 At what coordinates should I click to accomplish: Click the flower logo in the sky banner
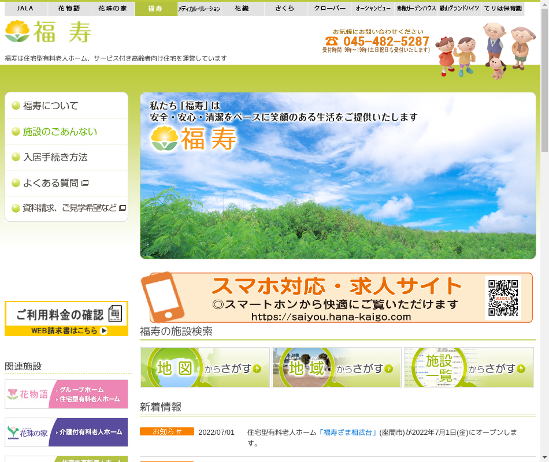coord(165,139)
